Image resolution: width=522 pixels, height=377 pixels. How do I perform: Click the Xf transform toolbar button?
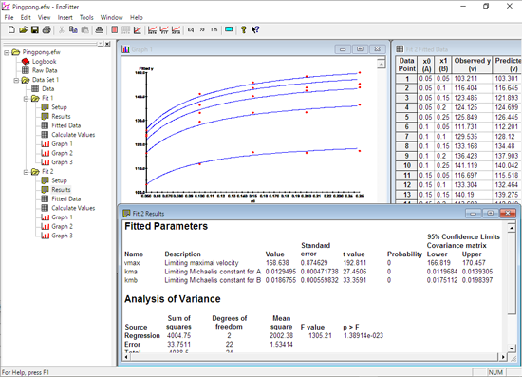(x=202, y=30)
